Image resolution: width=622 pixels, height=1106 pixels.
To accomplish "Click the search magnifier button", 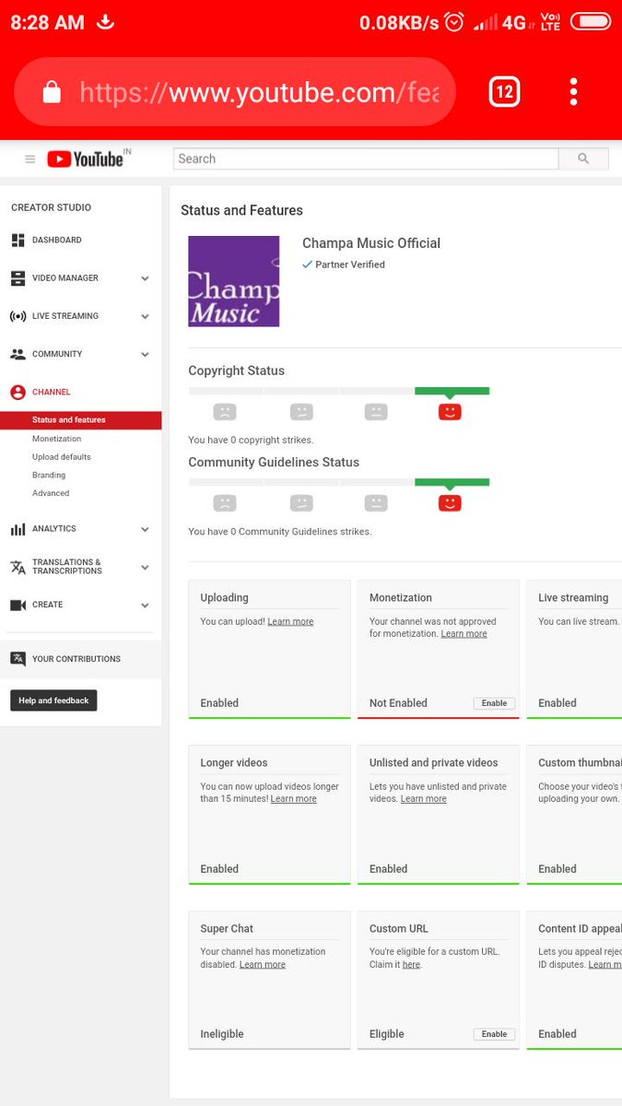I will (583, 159).
